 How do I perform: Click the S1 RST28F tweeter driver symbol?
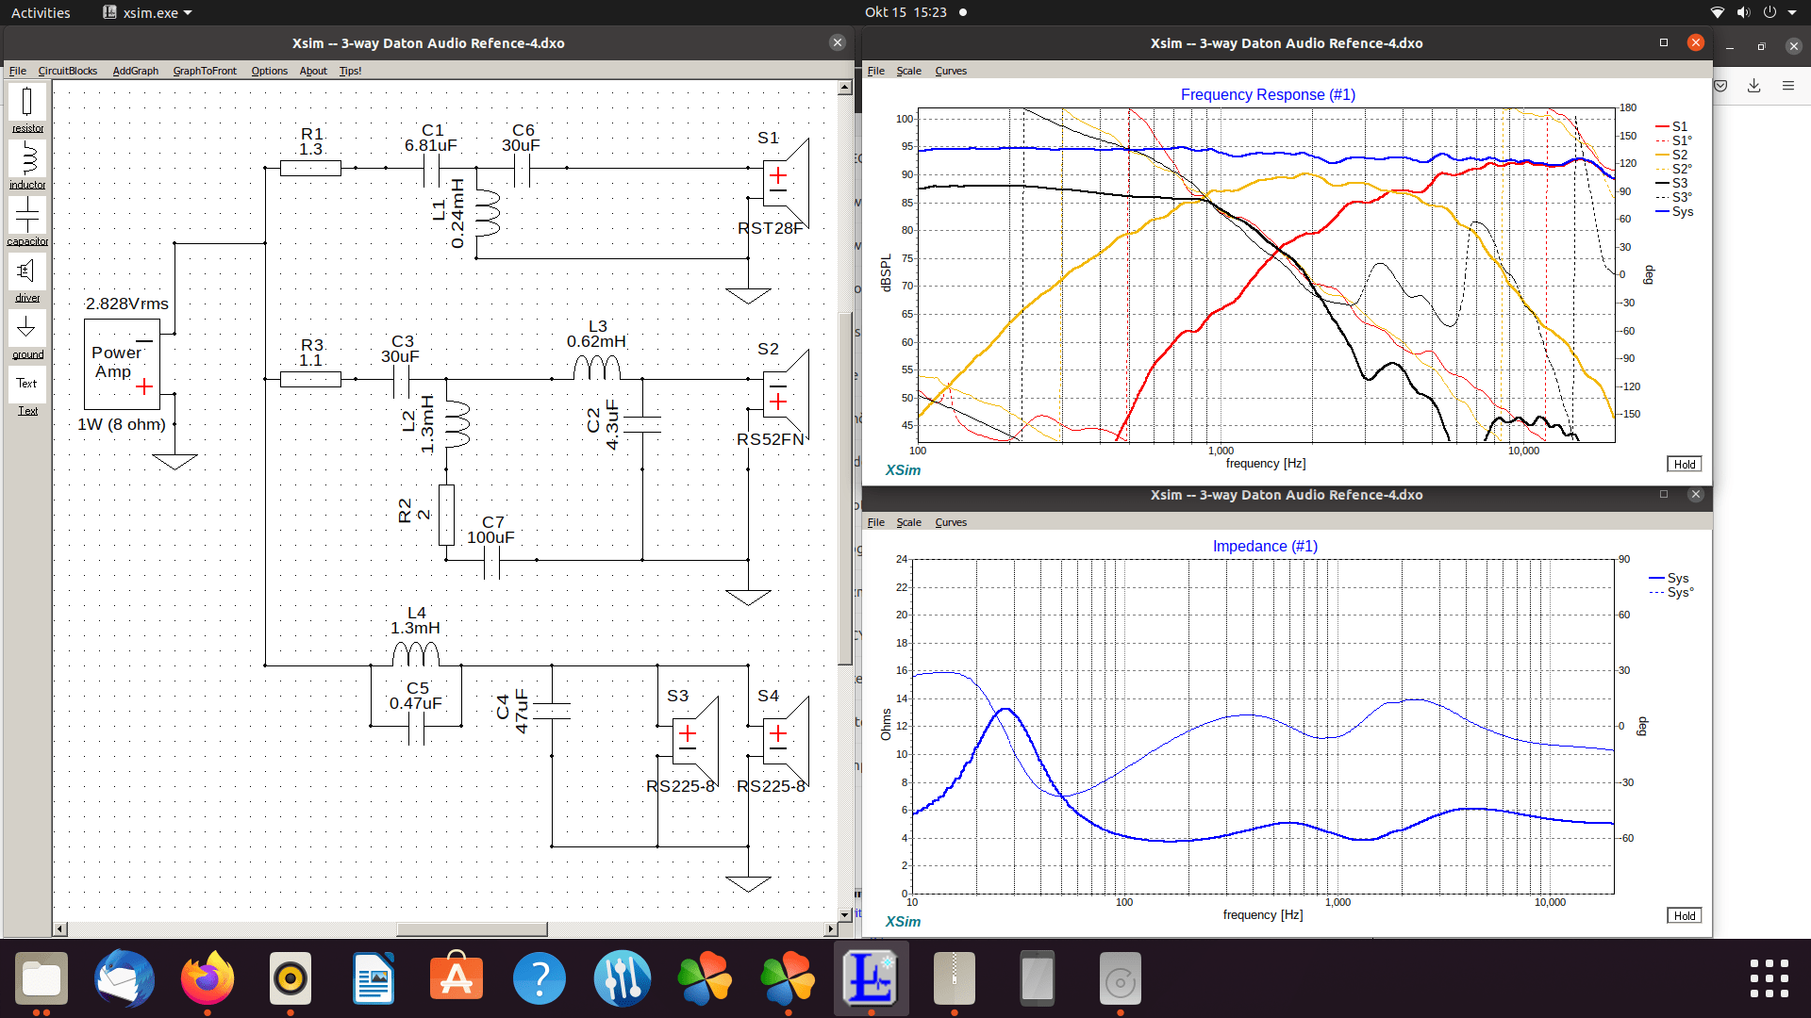(785, 183)
